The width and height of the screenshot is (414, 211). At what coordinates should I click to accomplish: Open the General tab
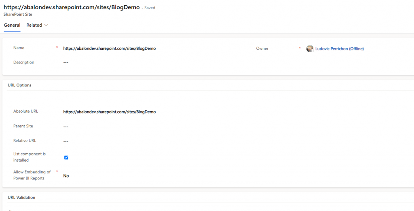(x=12, y=25)
